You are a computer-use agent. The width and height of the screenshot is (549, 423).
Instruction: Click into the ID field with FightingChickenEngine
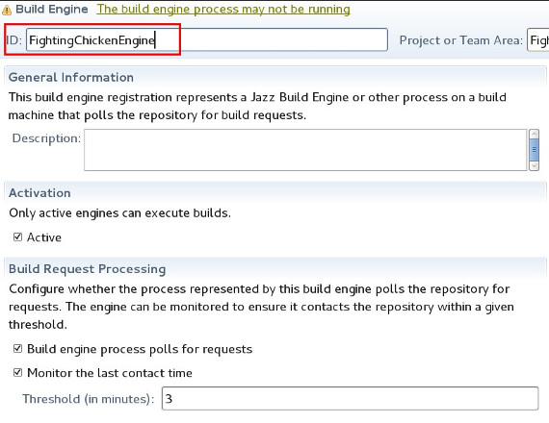pyautogui.click(x=206, y=40)
